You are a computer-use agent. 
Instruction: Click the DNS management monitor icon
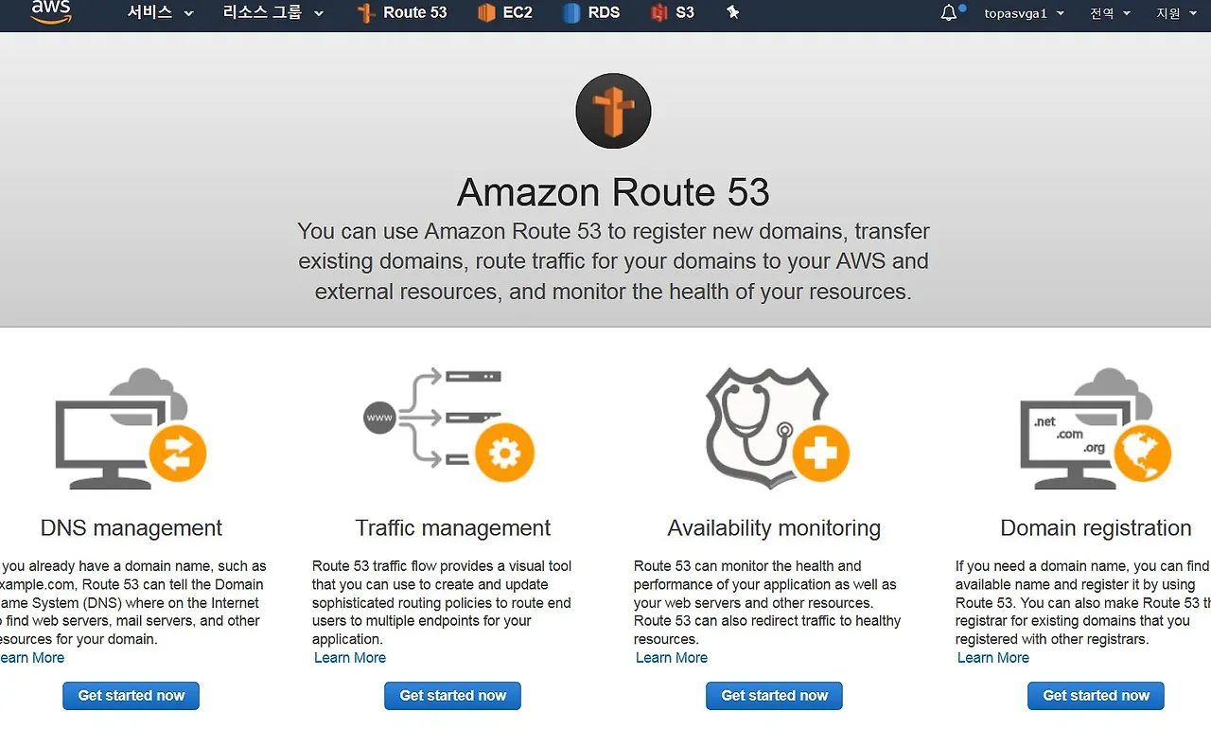pos(131,428)
